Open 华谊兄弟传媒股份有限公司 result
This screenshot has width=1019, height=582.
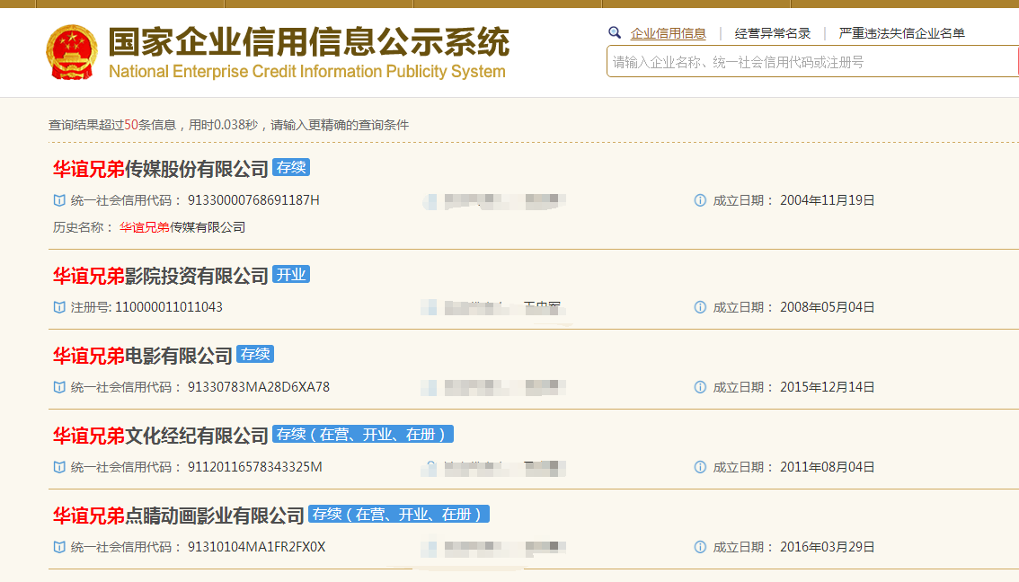point(161,169)
